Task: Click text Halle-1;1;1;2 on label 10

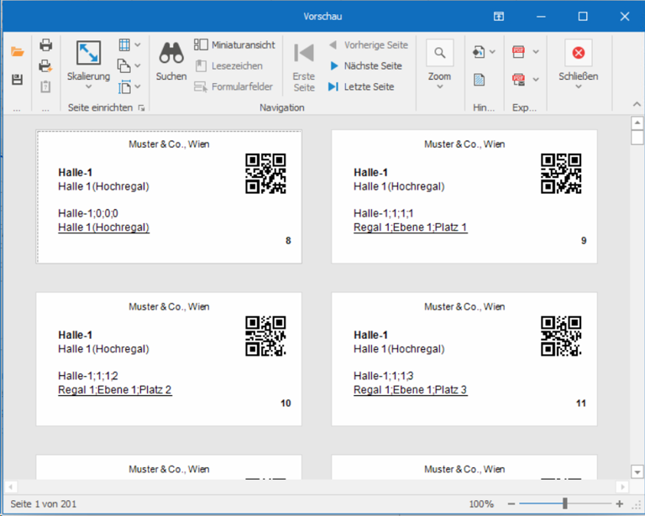Action: [88, 376]
